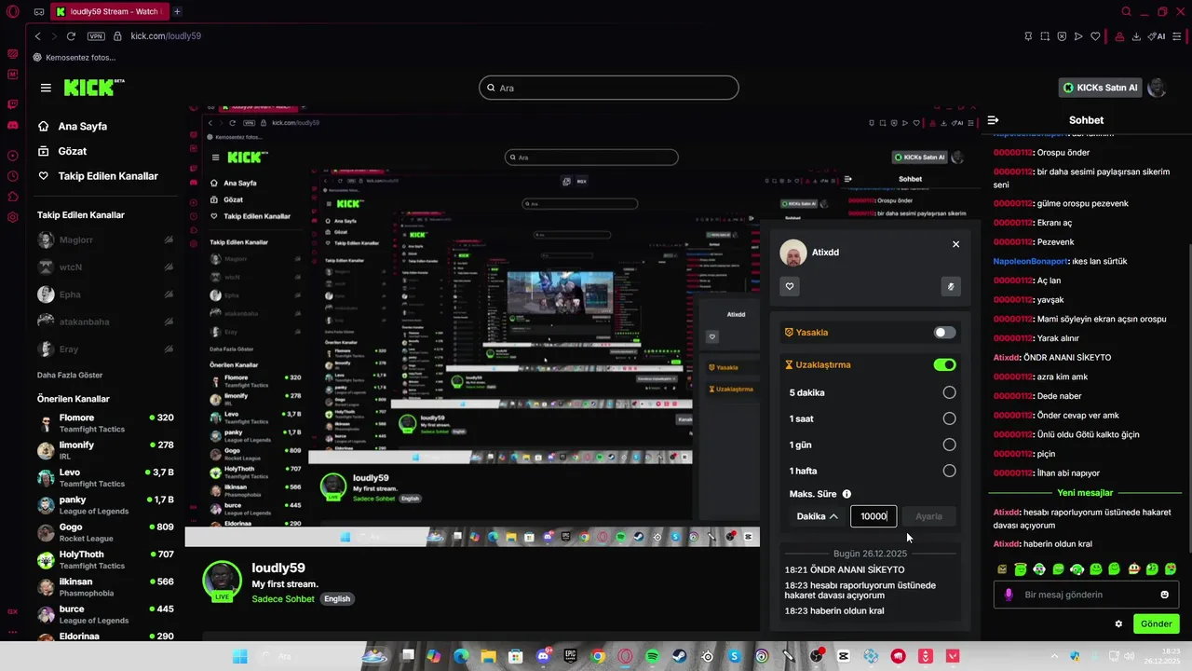Click the emoji picker in message box
The height and width of the screenshot is (671, 1192).
(x=1164, y=595)
